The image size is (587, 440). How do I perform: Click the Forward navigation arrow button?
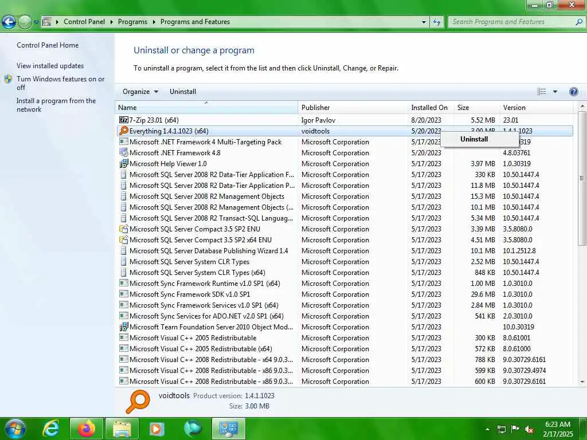(25, 22)
